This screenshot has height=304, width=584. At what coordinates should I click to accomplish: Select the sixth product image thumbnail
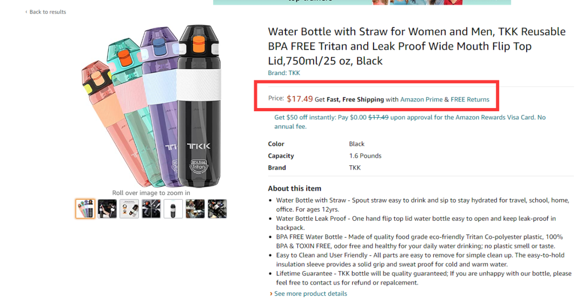[195, 209]
